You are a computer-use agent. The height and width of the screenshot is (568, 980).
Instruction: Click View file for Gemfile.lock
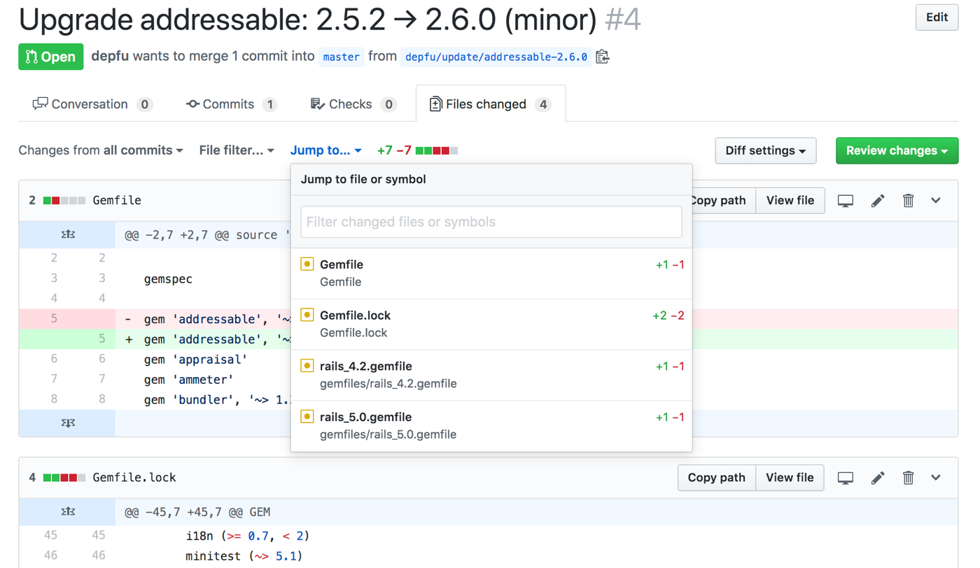(x=789, y=478)
